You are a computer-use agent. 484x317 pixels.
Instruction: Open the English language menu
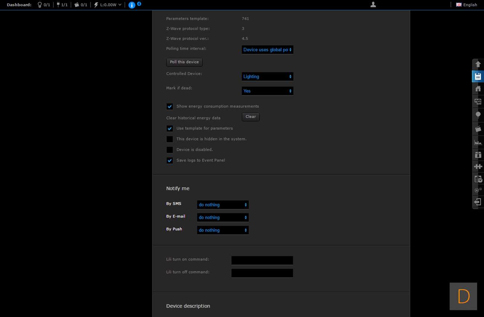tap(467, 5)
